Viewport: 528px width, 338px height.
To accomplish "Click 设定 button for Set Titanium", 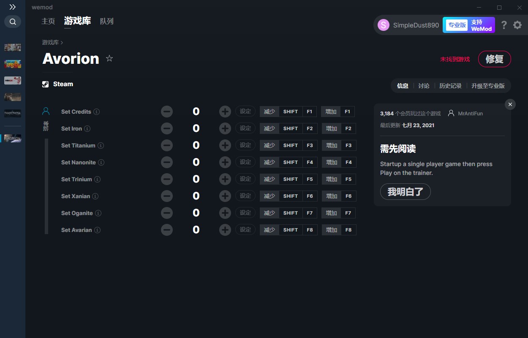I will coord(245,145).
